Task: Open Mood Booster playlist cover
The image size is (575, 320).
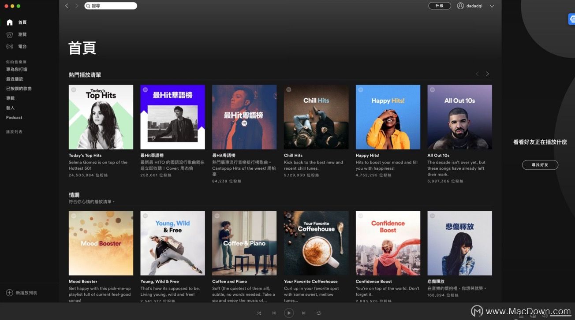Action: [x=101, y=243]
